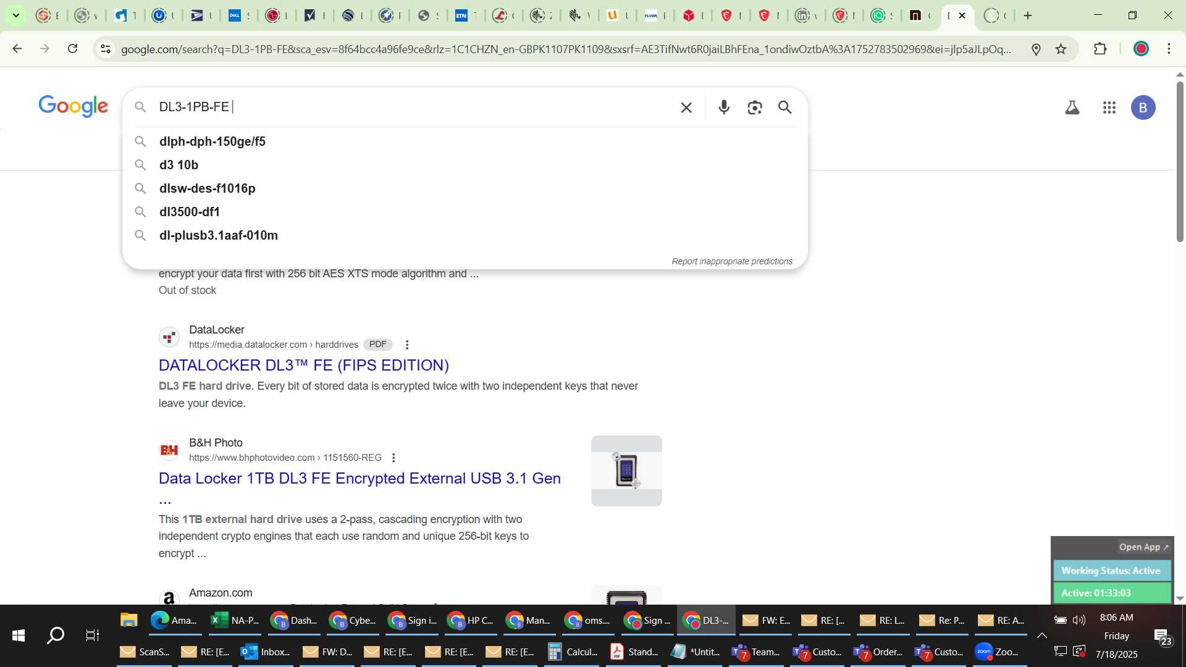This screenshot has height=667, width=1186.
Task: Click Working Status: Active indicator
Action: tap(1111, 571)
